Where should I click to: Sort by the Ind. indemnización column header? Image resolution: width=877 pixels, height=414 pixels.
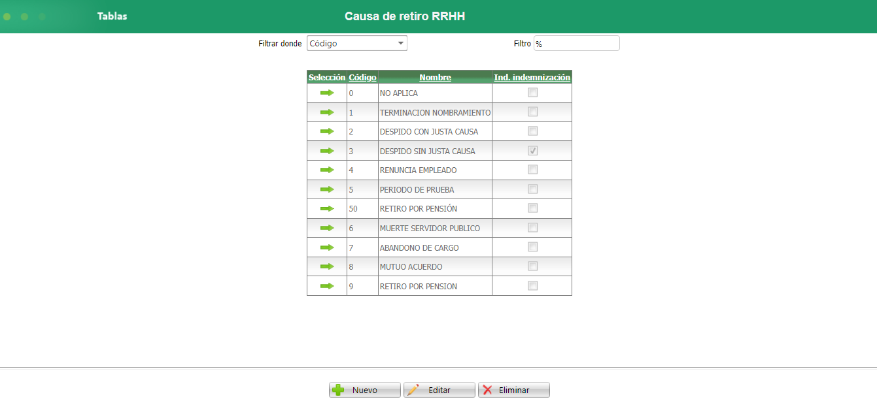click(x=531, y=77)
